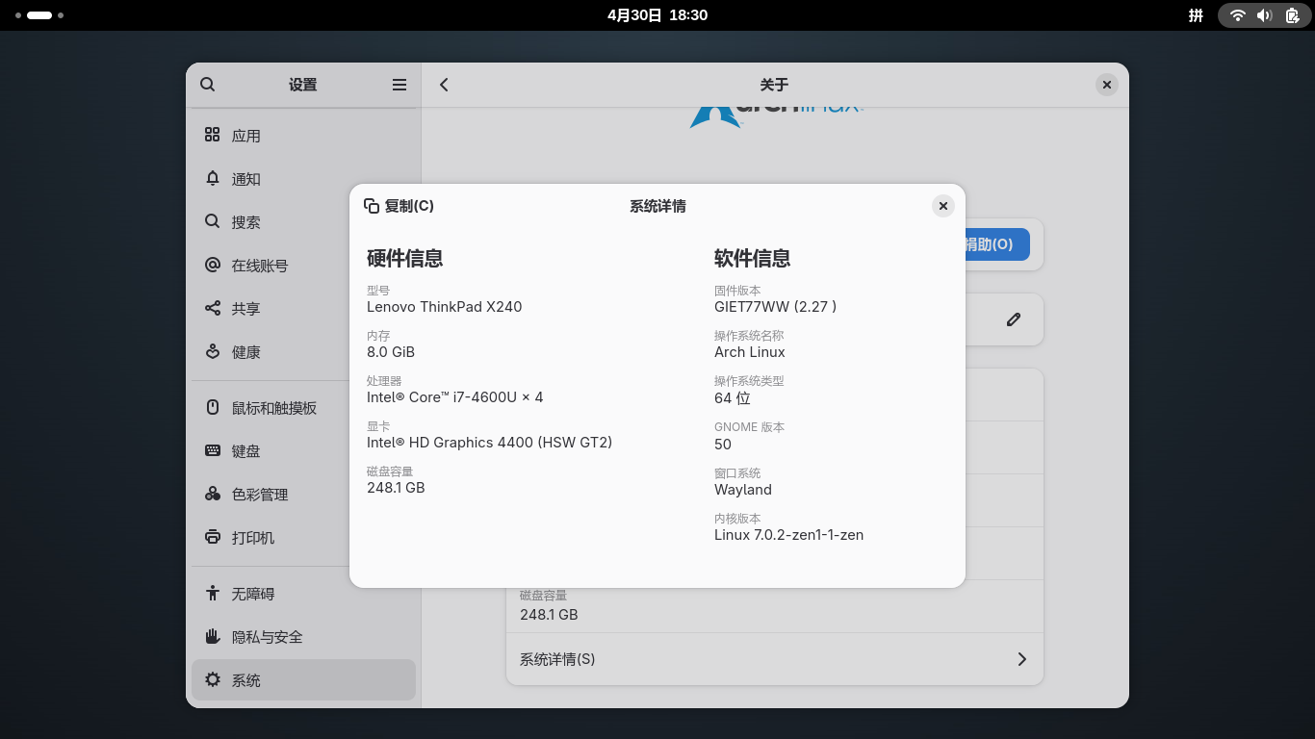Screen dimensions: 1315x739
Task: Close the 系统详情 dialog
Action: pyautogui.click(x=943, y=206)
